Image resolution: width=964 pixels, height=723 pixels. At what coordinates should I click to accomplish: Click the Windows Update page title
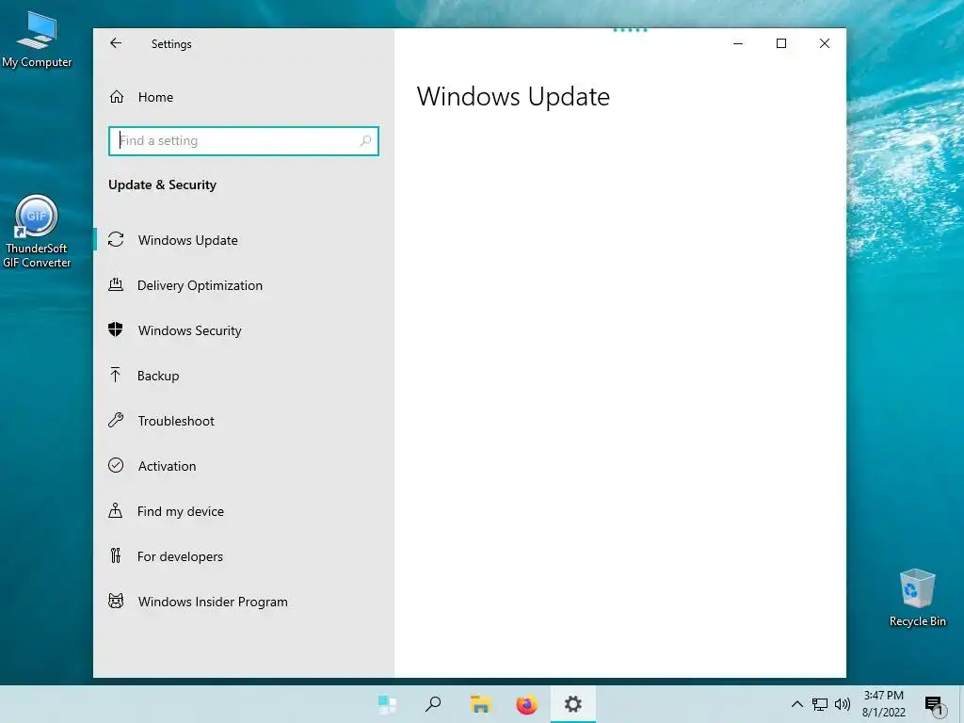[513, 97]
